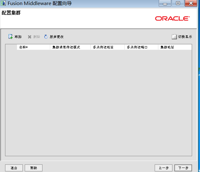The image size is (200, 172).
Task: Select the 集群消息传送模式 column header
Action: point(70,47)
